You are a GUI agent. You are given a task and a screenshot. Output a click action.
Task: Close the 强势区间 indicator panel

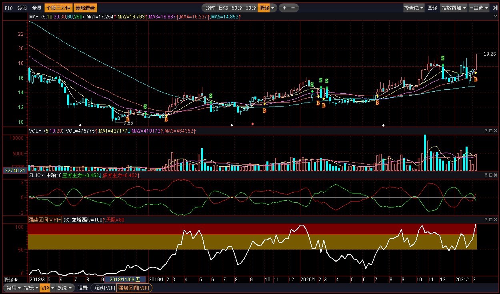[x=496, y=219]
